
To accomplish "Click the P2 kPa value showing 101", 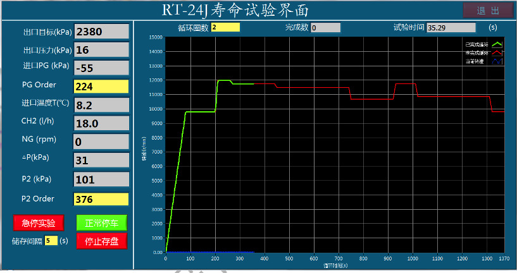I will pyautogui.click(x=101, y=179).
